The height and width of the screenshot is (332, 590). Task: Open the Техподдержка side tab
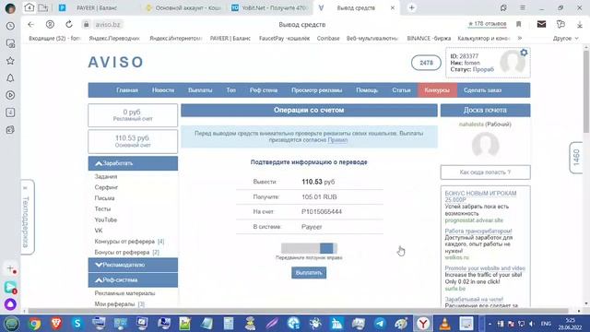tap(27, 218)
